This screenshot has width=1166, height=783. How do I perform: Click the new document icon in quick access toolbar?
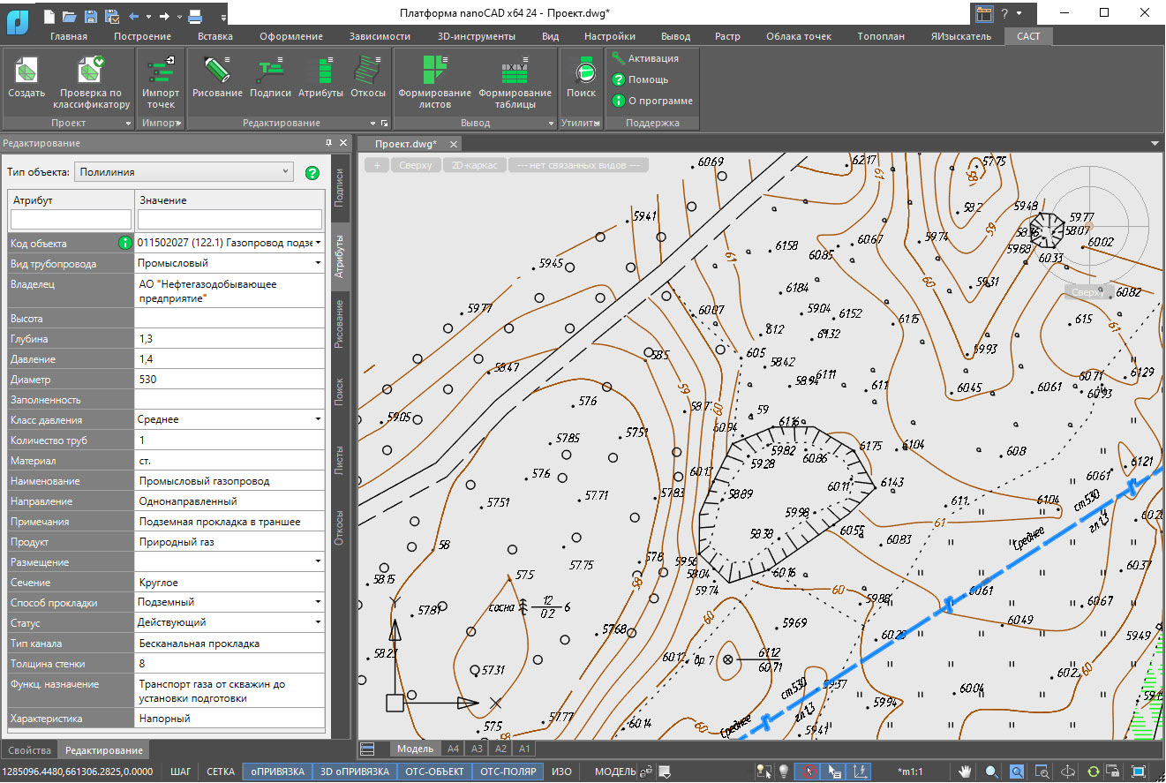tap(49, 16)
